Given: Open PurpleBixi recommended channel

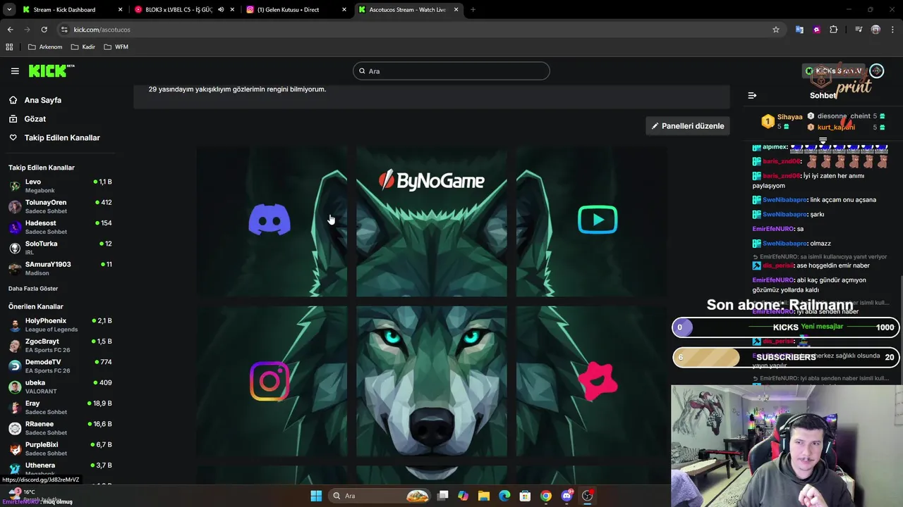Looking at the screenshot, I should pos(60,449).
